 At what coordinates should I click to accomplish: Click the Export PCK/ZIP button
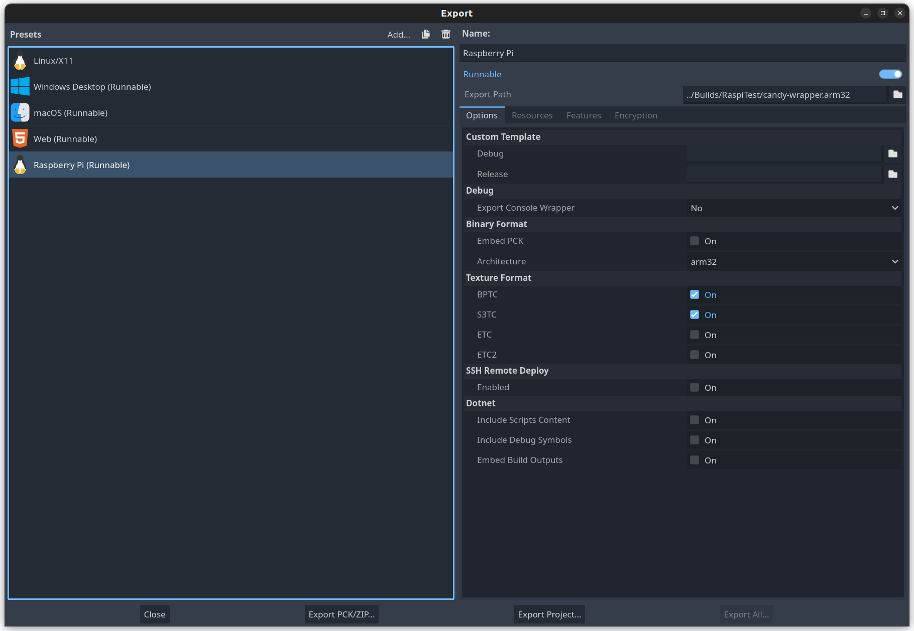click(x=341, y=614)
